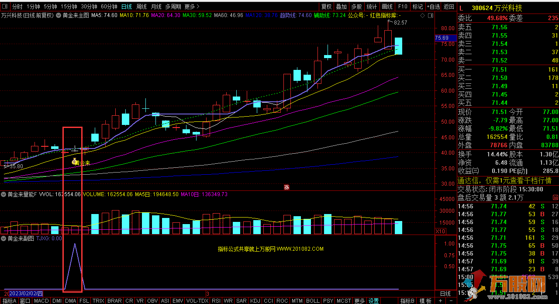Click the 标记 mark button

(x=418, y=7)
